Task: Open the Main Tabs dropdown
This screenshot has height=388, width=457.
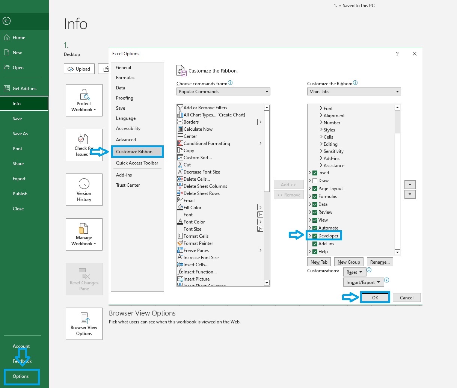Action: coord(354,92)
